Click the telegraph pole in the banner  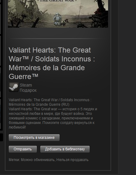point(80,11)
